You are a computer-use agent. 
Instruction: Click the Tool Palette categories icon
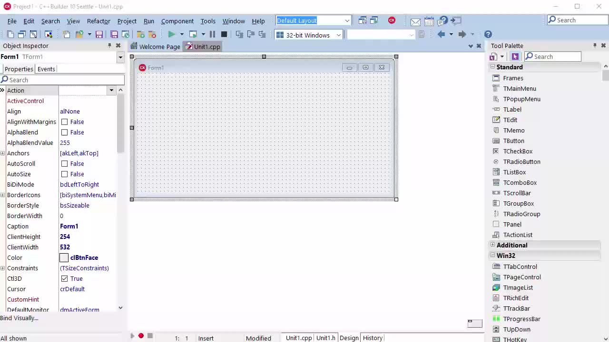(x=493, y=57)
